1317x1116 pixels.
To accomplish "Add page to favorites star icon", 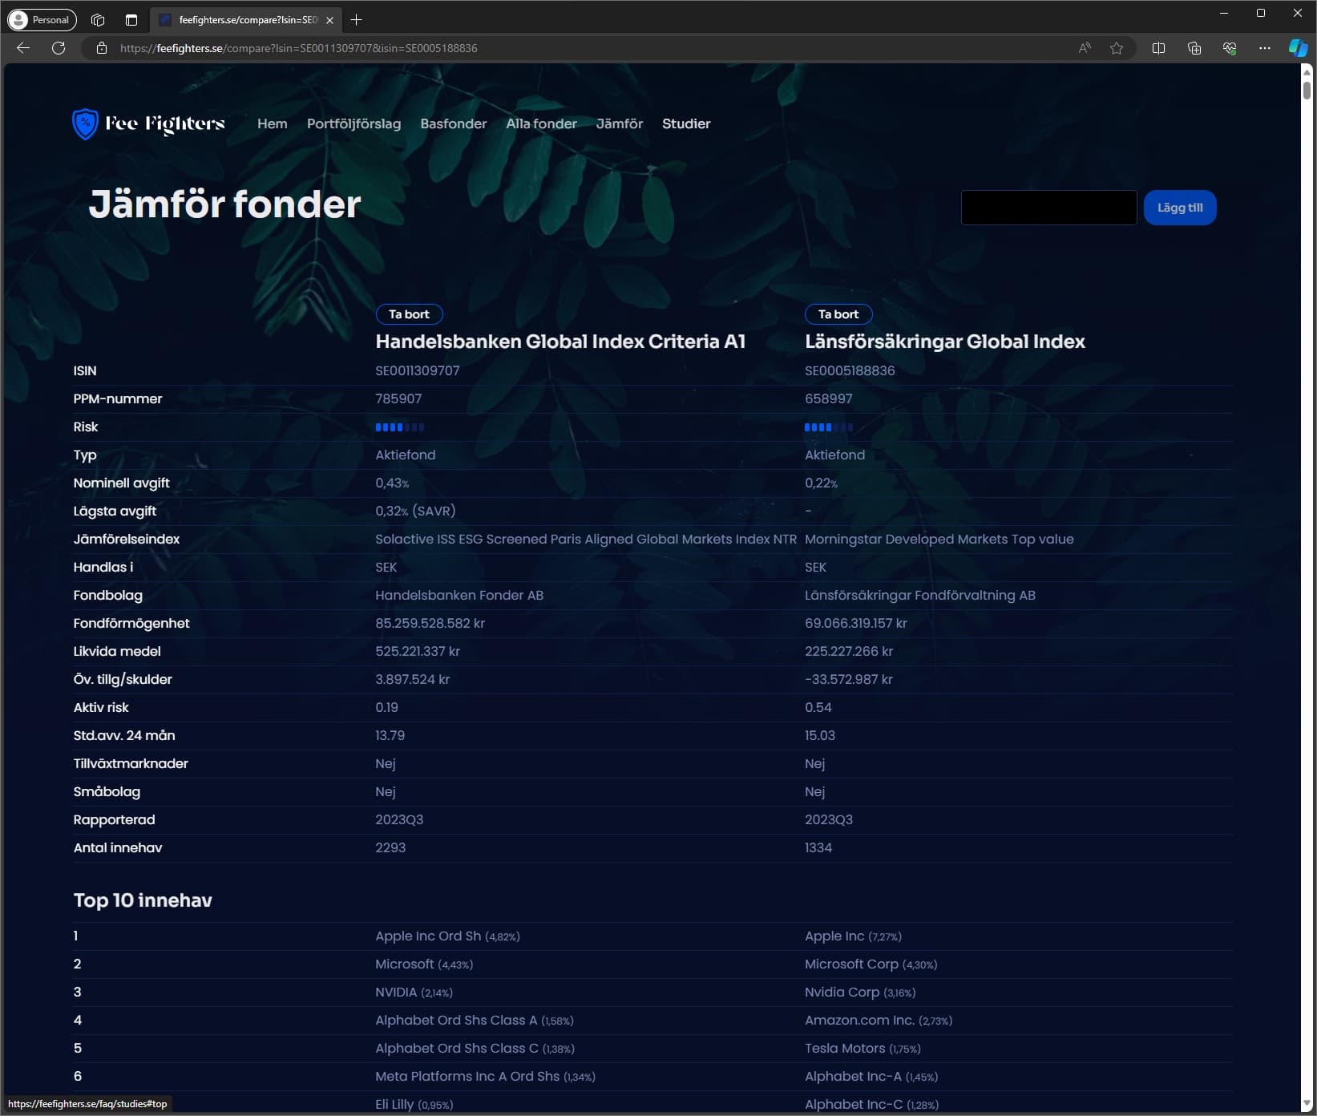I will coord(1116,48).
